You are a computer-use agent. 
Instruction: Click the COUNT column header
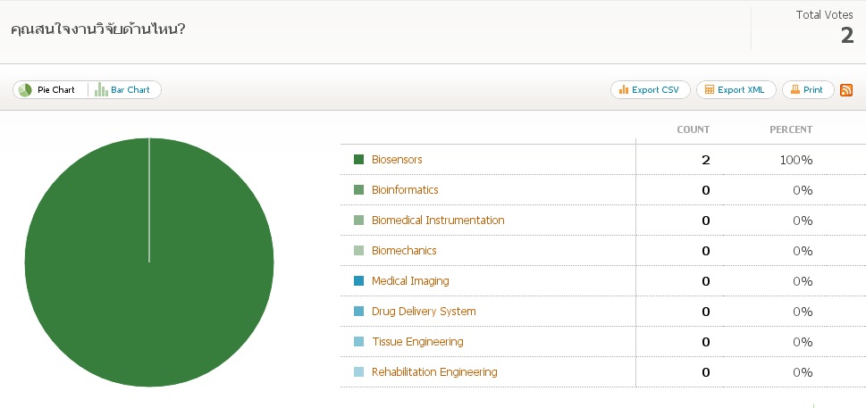[x=693, y=129]
